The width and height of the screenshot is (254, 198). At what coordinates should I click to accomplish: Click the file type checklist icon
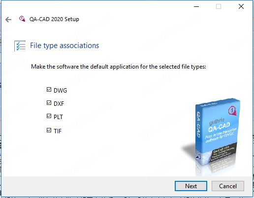pos(20,46)
